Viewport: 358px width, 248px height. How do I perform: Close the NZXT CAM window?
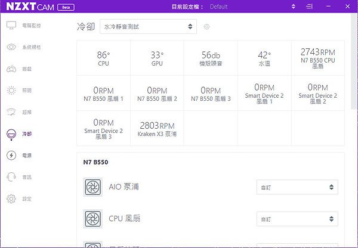point(347,7)
